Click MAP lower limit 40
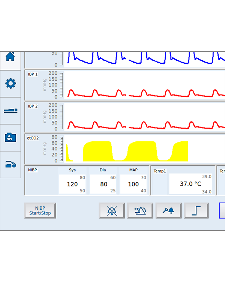 point(143,190)
